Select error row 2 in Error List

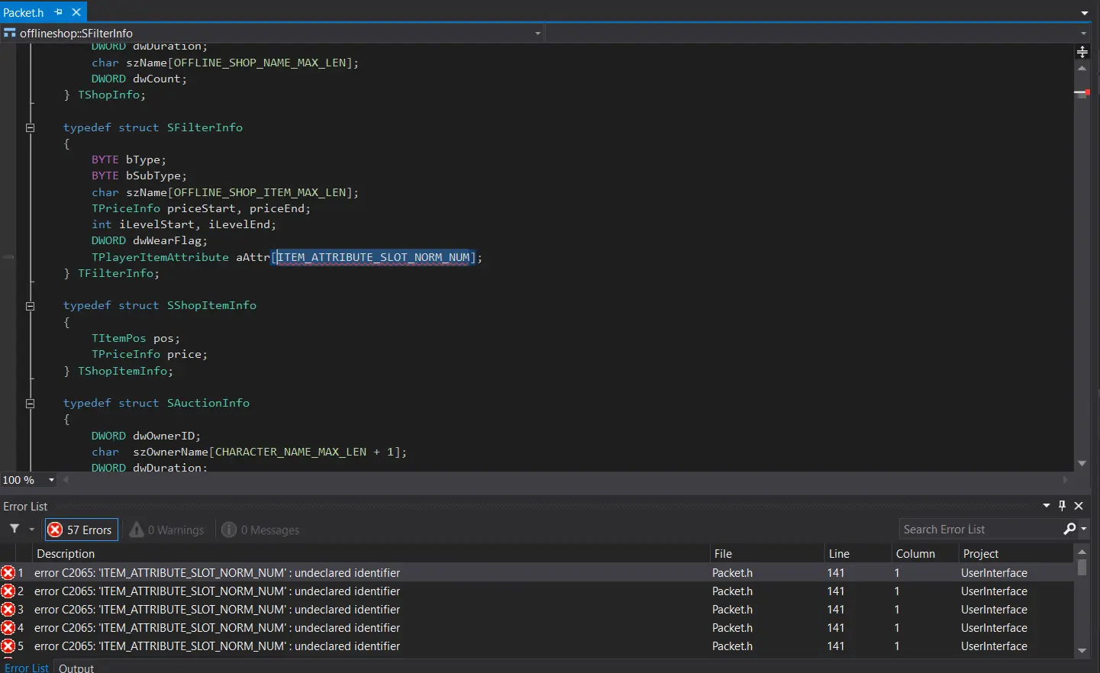tap(537, 591)
